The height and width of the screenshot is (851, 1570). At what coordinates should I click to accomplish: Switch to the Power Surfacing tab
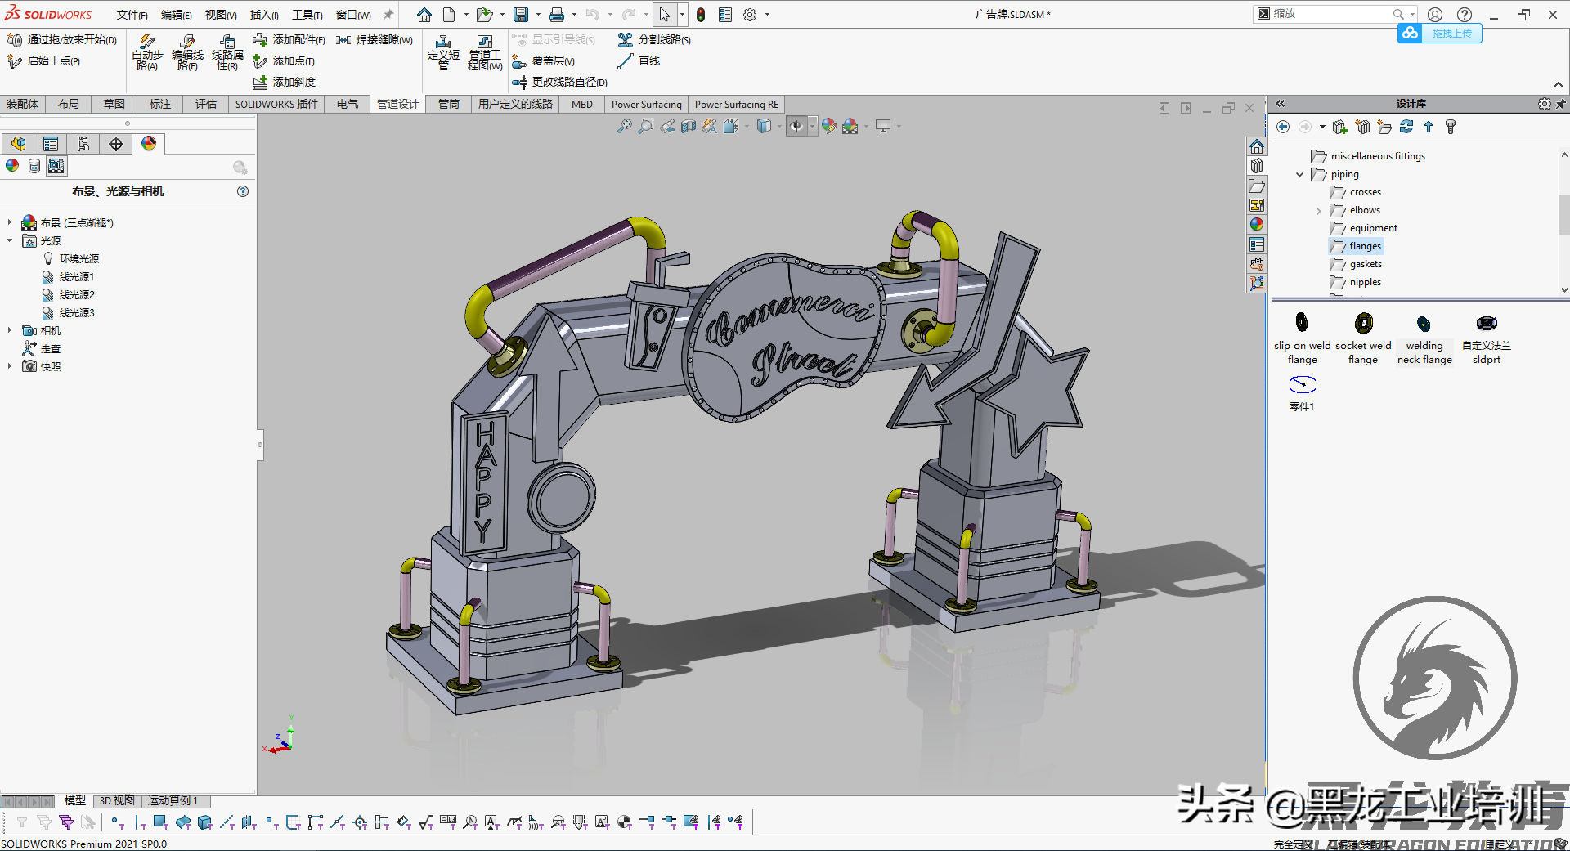pyautogui.click(x=646, y=104)
